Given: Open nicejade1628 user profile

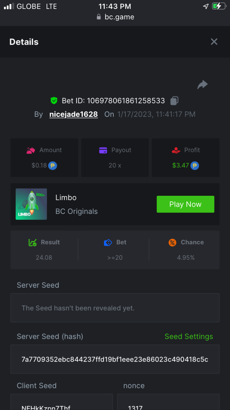Looking at the screenshot, I should point(74,114).
